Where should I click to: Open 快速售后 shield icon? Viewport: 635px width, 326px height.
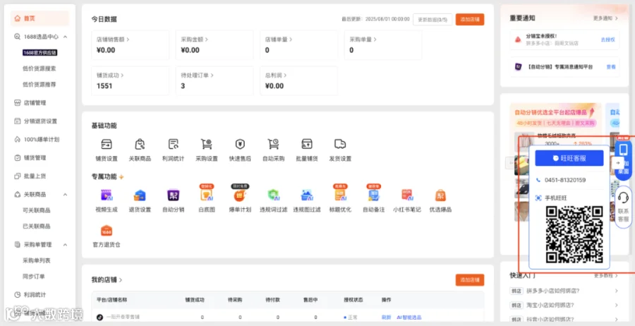pos(240,144)
